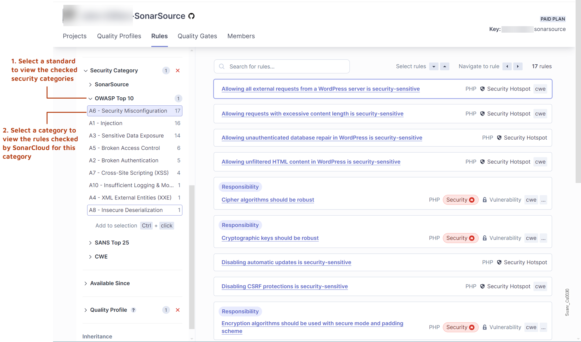This screenshot has width=581, height=342.
Task: Open the Quality Profile help question mark
Action: [x=133, y=310]
